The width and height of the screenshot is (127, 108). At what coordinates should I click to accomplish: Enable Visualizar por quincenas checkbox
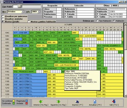point(3,16)
